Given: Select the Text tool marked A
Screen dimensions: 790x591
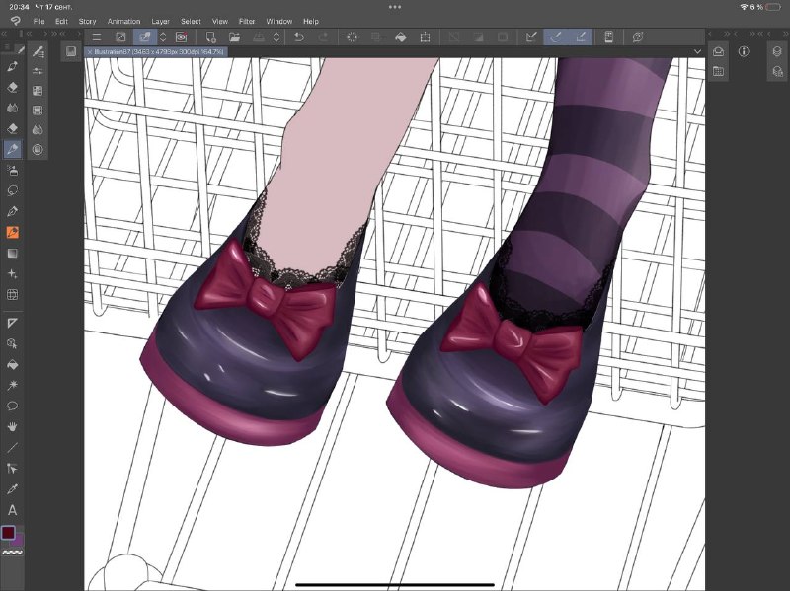Looking at the screenshot, I should click(x=13, y=510).
